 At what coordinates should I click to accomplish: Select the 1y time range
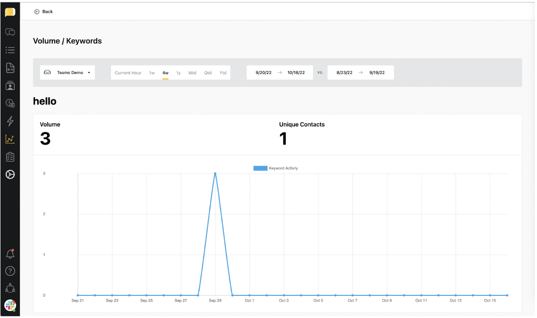(179, 73)
